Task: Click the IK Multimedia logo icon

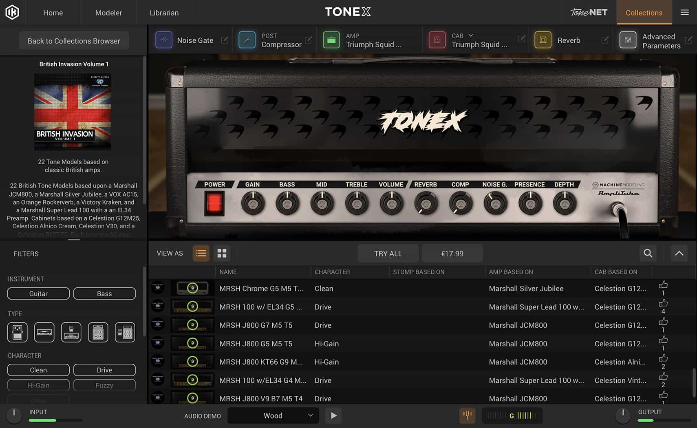Action: [x=12, y=12]
